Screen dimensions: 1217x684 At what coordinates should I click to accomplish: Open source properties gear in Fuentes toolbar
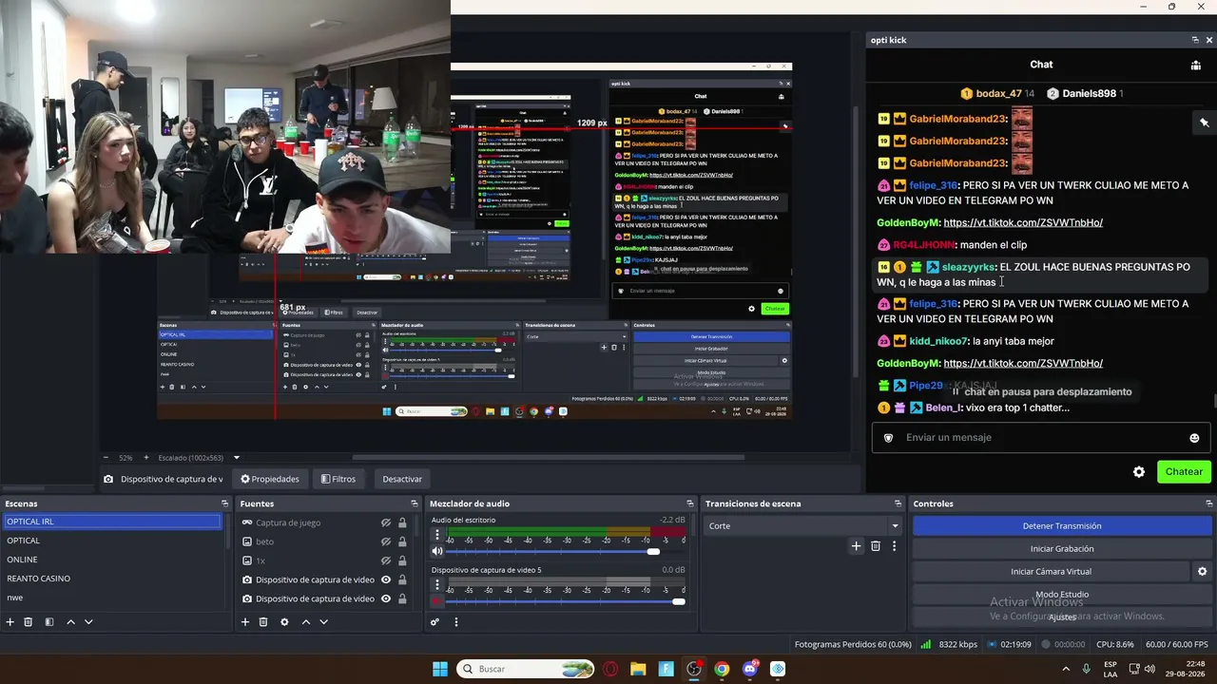coord(284,622)
